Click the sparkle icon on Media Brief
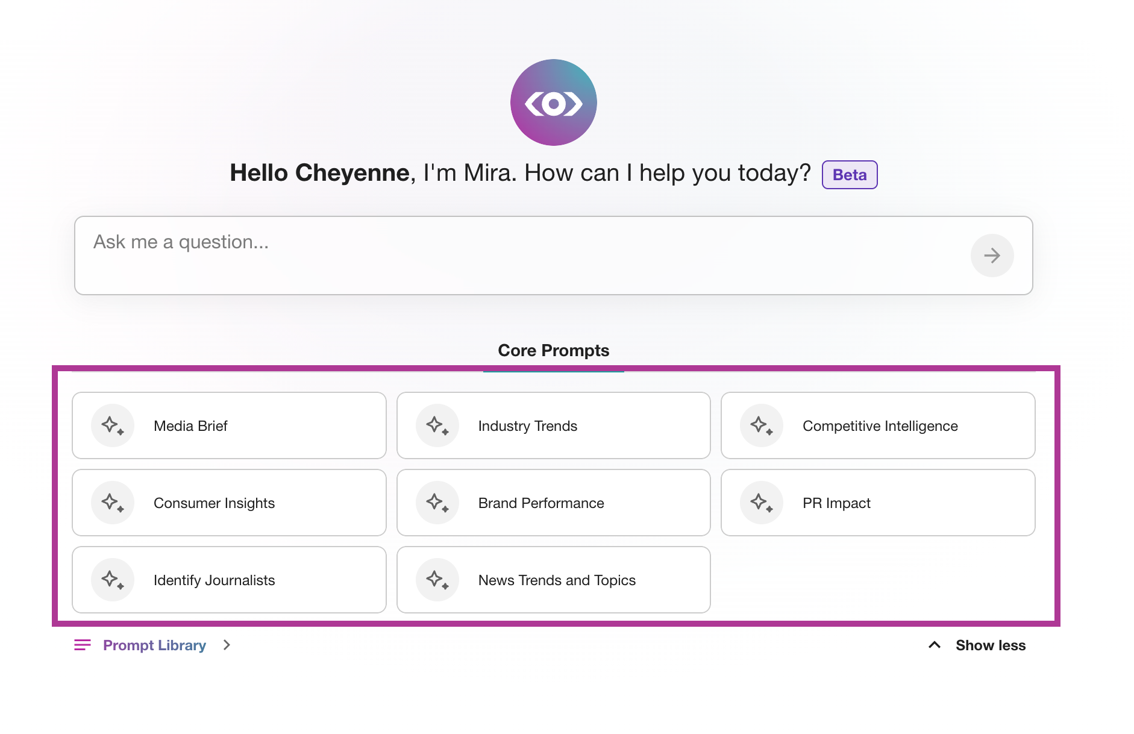The image size is (1134, 734). pos(113,425)
